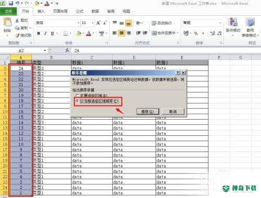Click the percent style icon
The image size is (261, 198).
pyautogui.click(x=196, y=33)
